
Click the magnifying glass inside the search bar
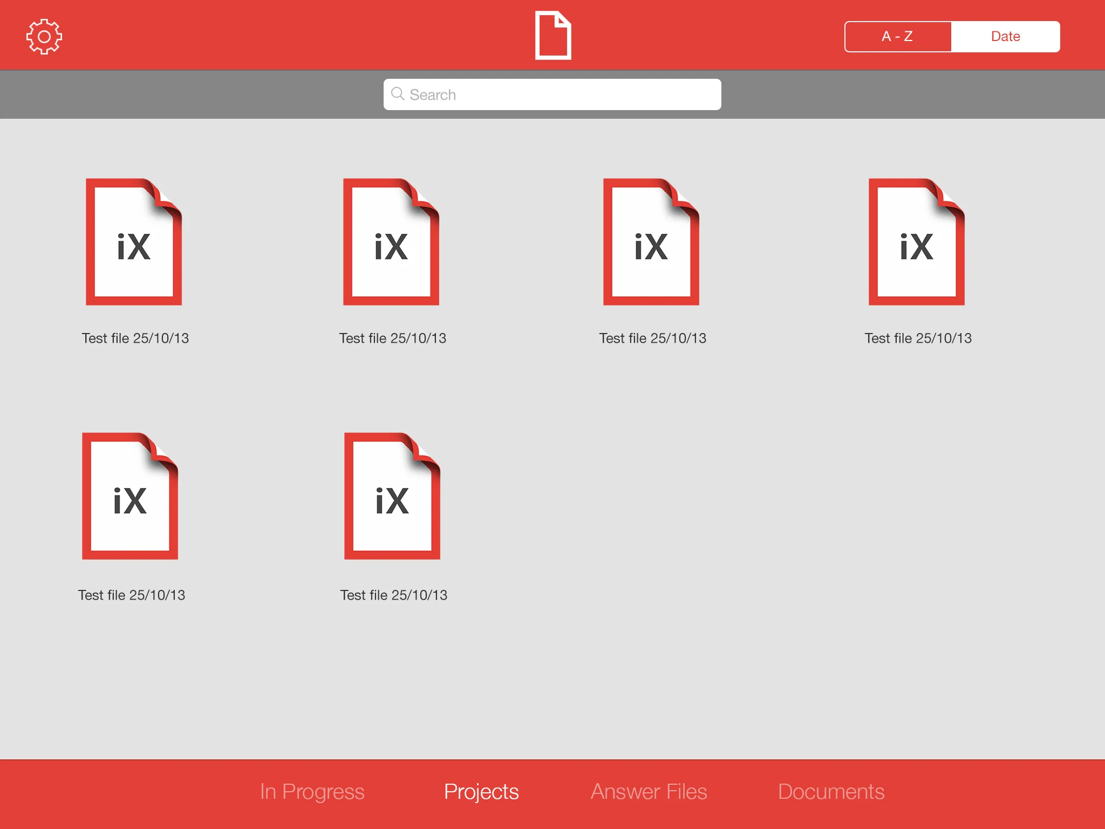398,94
